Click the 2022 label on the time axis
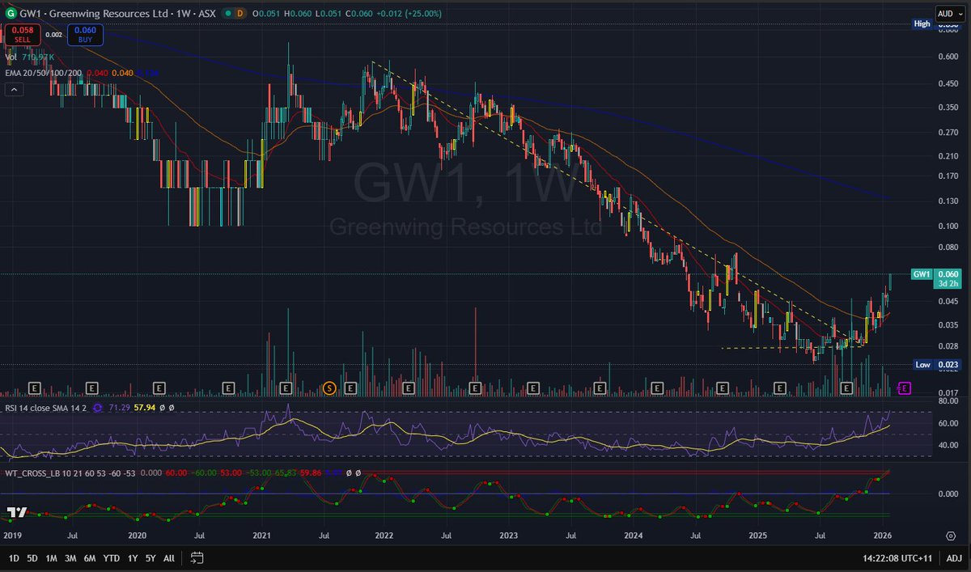The image size is (971, 572). click(384, 536)
